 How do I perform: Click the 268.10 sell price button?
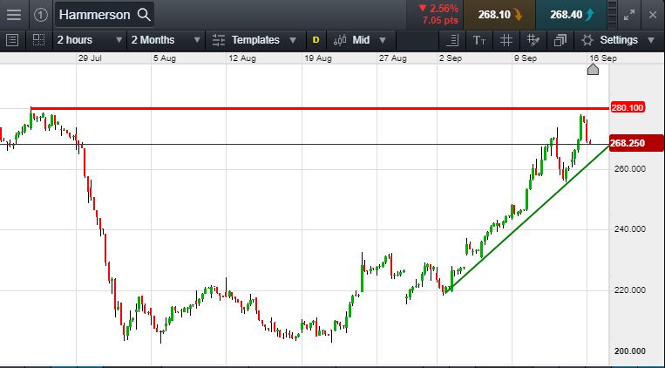pyautogui.click(x=499, y=15)
